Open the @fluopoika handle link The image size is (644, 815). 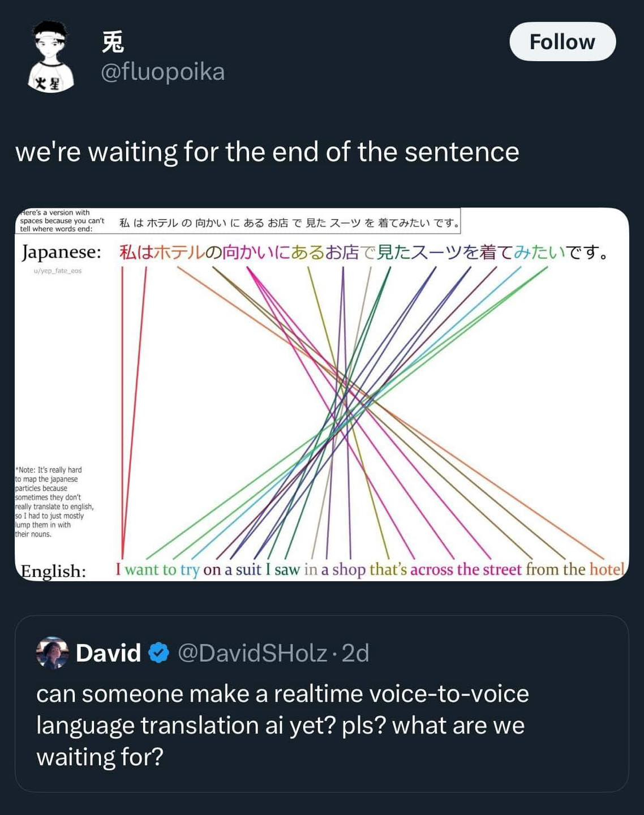(163, 72)
